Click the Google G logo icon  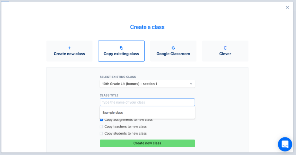tap(173, 48)
